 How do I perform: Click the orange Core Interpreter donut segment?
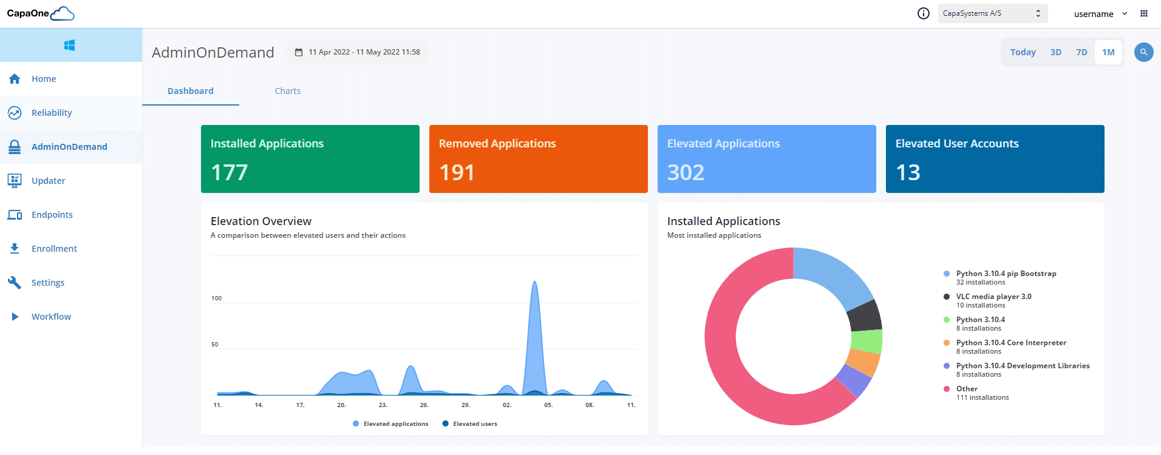(863, 363)
